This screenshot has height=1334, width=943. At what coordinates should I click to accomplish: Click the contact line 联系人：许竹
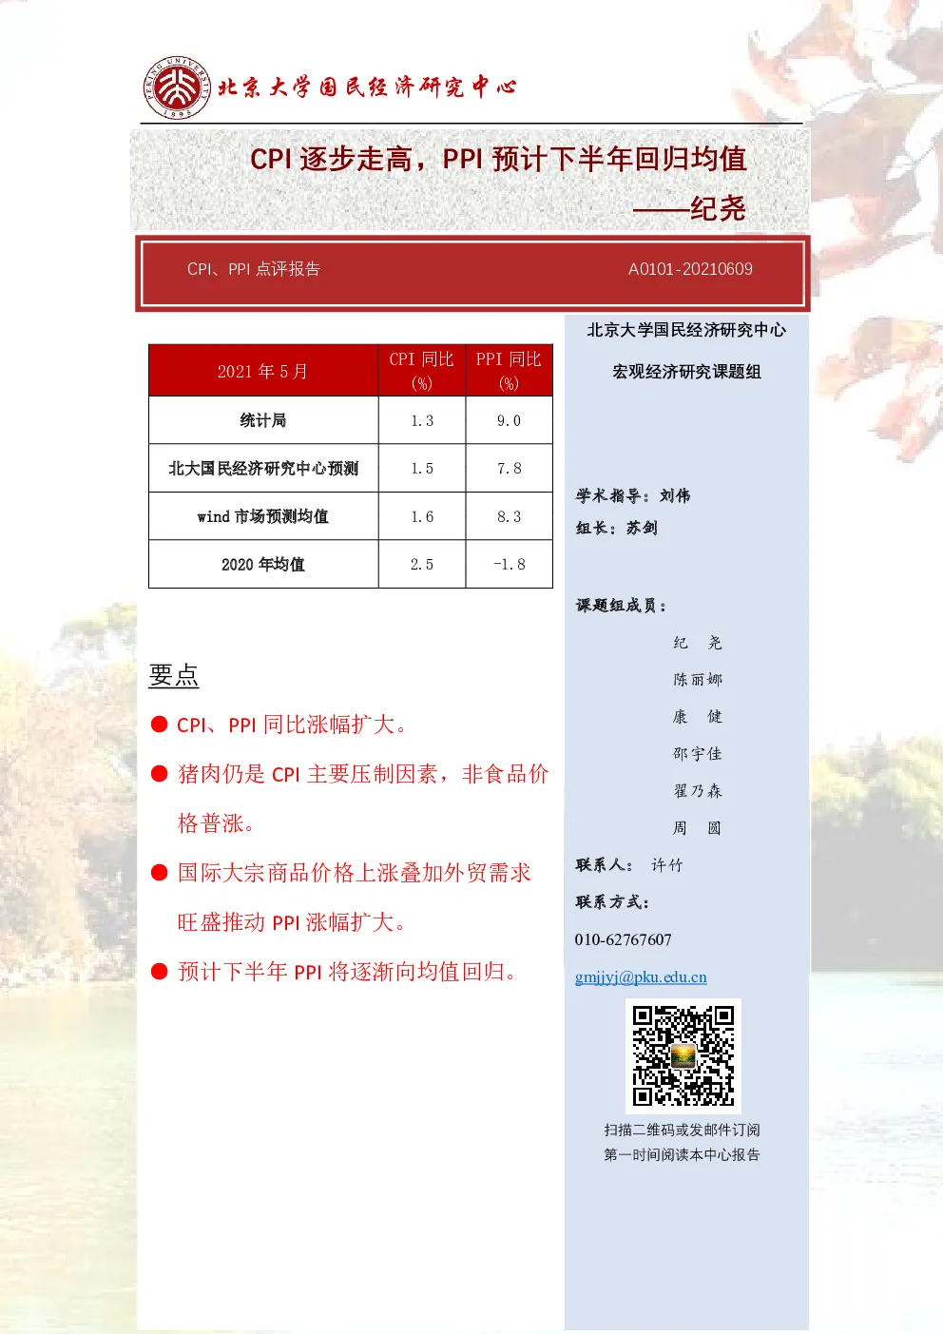tap(629, 865)
